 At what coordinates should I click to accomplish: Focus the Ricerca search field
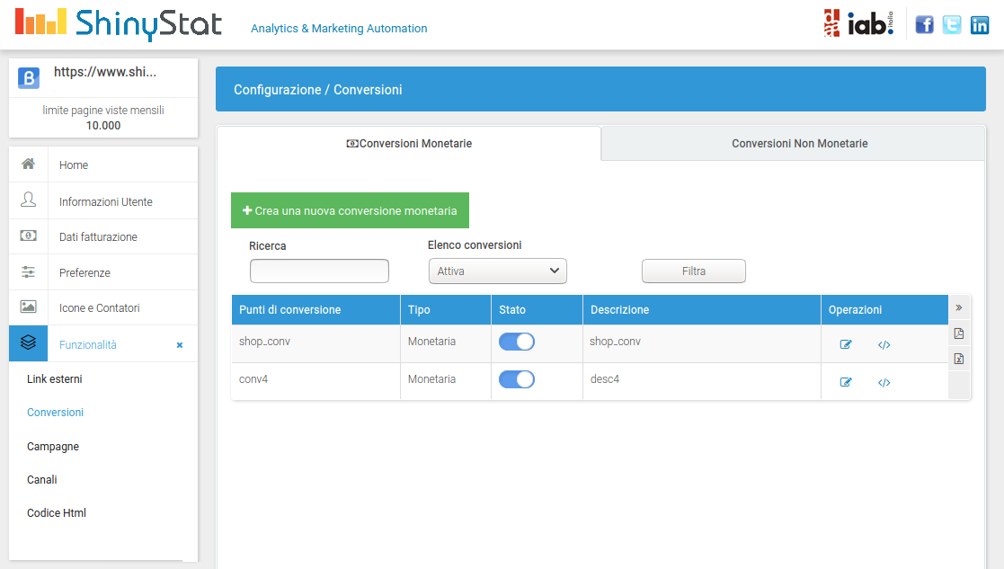(319, 271)
